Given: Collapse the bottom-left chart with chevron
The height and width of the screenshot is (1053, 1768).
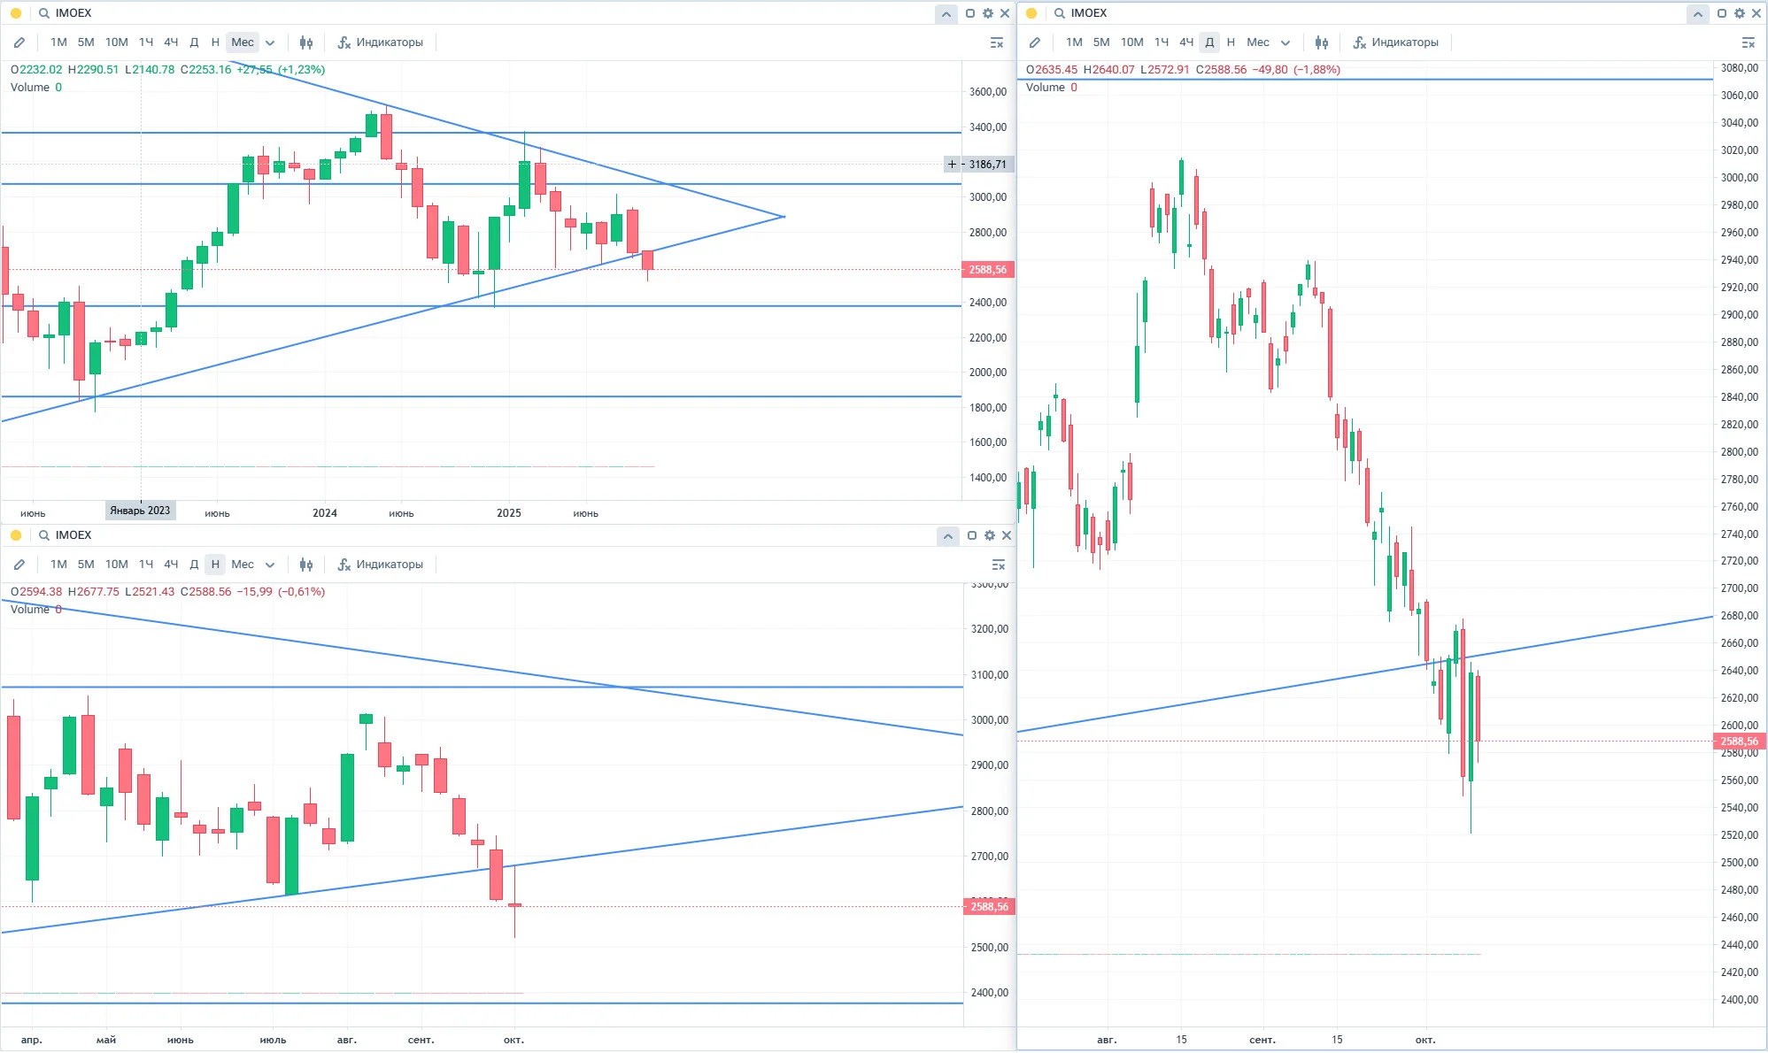Looking at the screenshot, I should tap(948, 535).
